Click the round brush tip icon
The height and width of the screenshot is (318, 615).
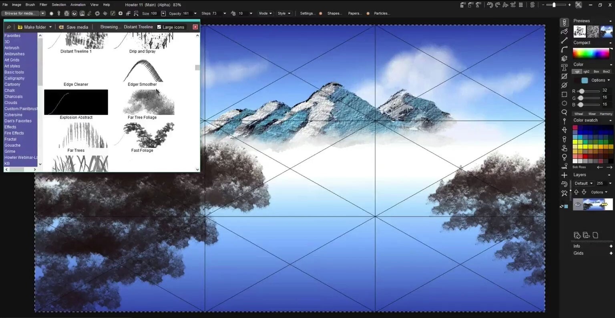pos(51,13)
